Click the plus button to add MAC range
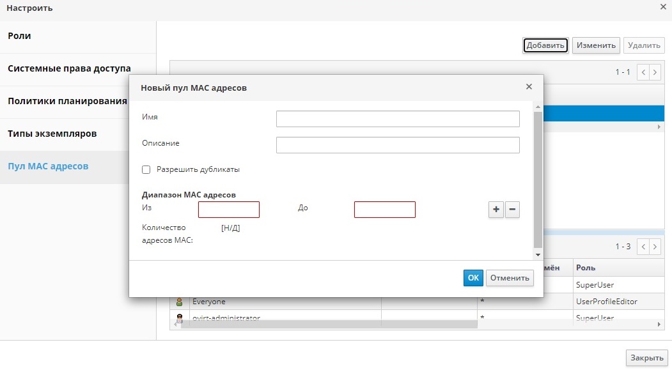Screen dimensions: 672x370 tap(496, 210)
